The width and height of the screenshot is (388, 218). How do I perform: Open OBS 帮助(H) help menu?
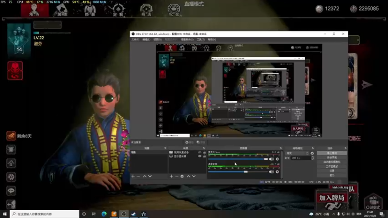(x=212, y=40)
